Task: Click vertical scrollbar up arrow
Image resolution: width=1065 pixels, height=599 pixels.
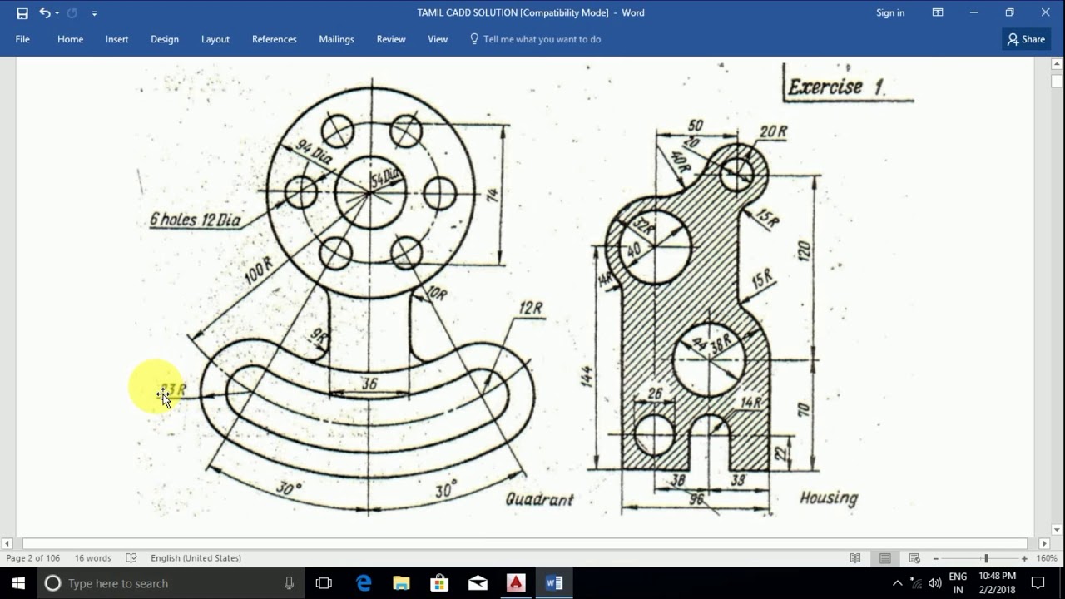Action: (1057, 64)
